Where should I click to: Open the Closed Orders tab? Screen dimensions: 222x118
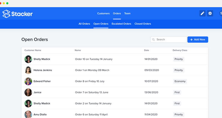pyautogui.click(x=143, y=24)
